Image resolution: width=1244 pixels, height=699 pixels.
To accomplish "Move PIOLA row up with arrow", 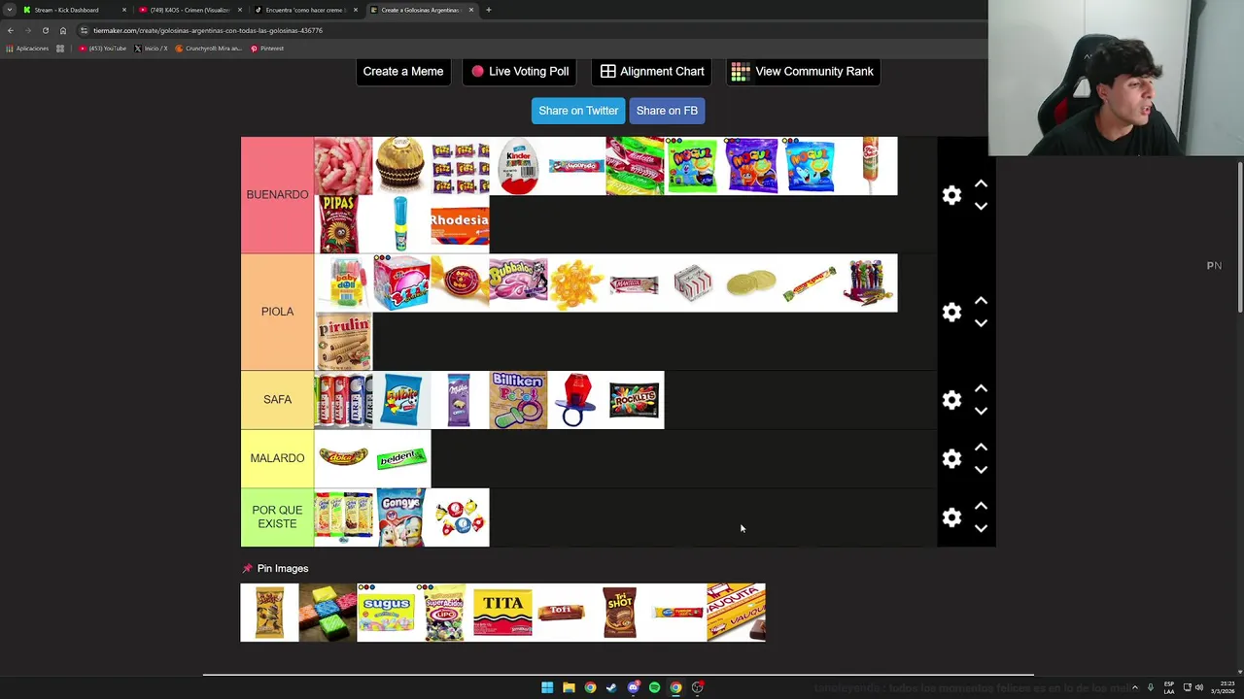I will point(981,300).
